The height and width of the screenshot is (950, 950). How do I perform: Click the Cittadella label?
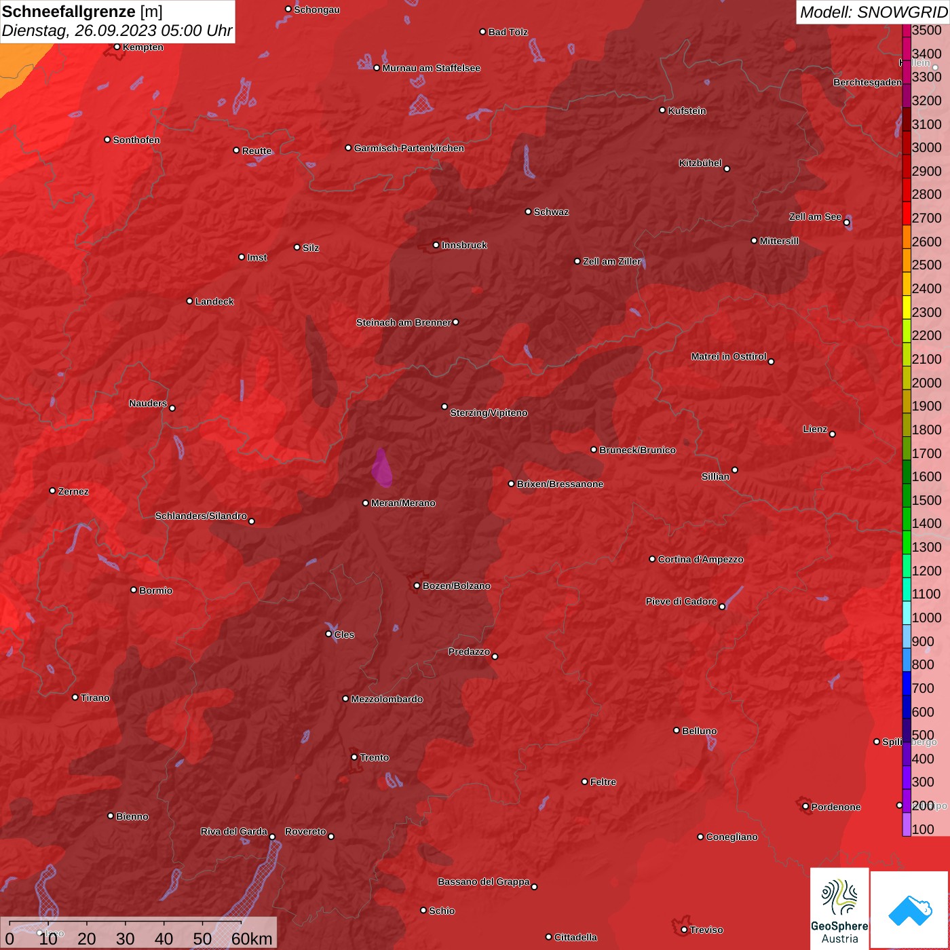click(x=576, y=937)
